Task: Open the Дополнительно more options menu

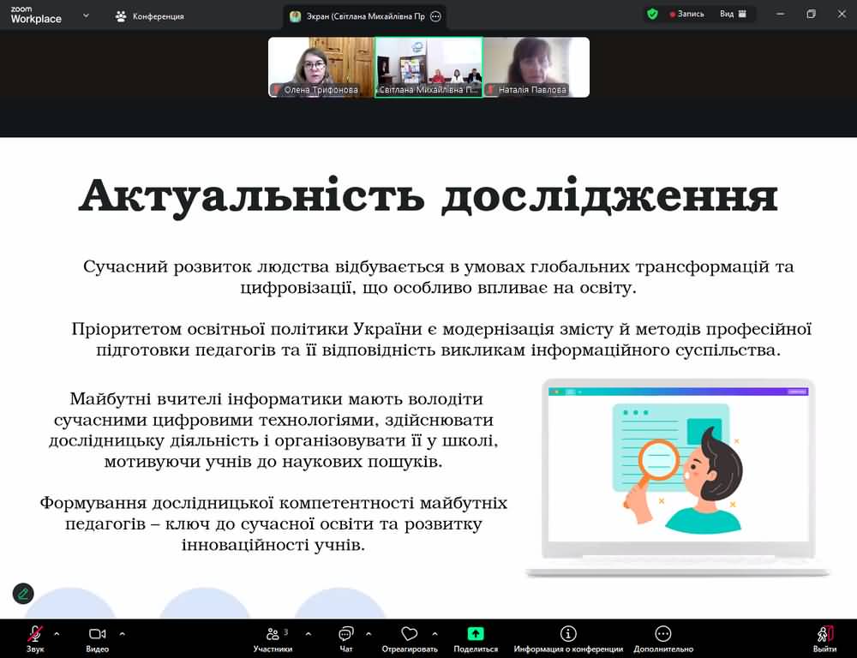Action: pos(663,635)
